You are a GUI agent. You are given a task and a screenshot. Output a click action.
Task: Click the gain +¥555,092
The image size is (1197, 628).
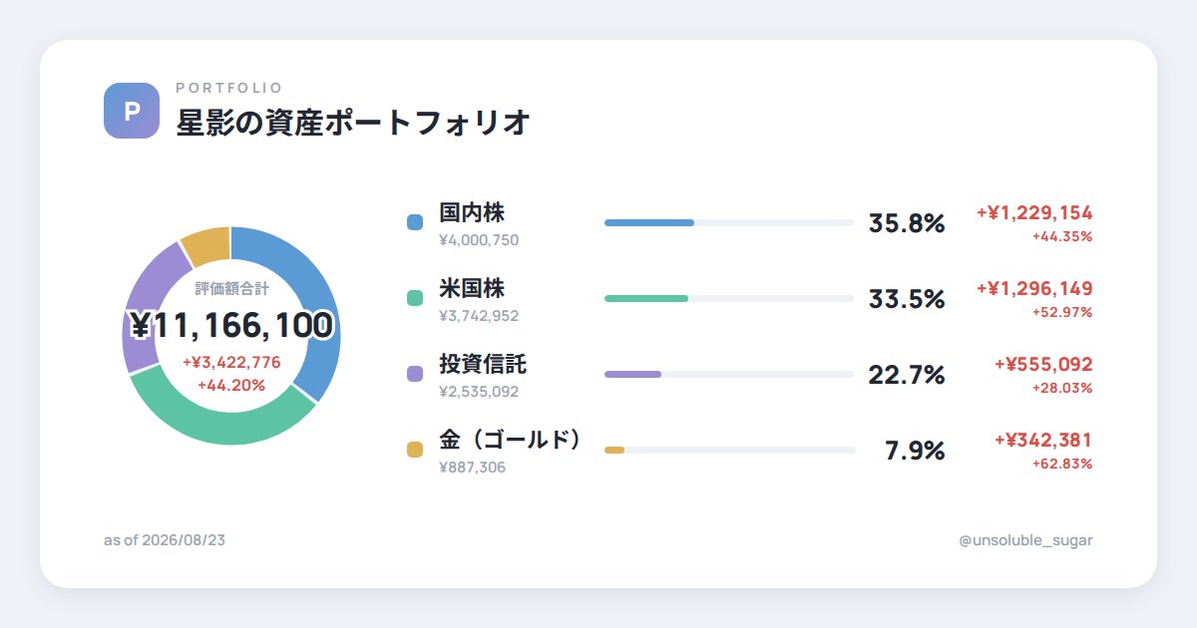click(x=1043, y=364)
